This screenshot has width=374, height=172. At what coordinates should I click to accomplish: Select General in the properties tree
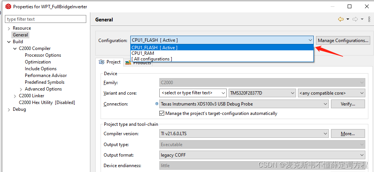point(20,35)
